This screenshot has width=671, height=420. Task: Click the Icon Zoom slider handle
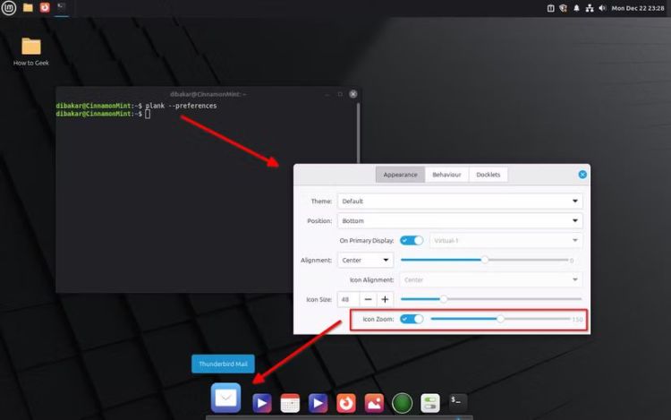click(x=501, y=319)
